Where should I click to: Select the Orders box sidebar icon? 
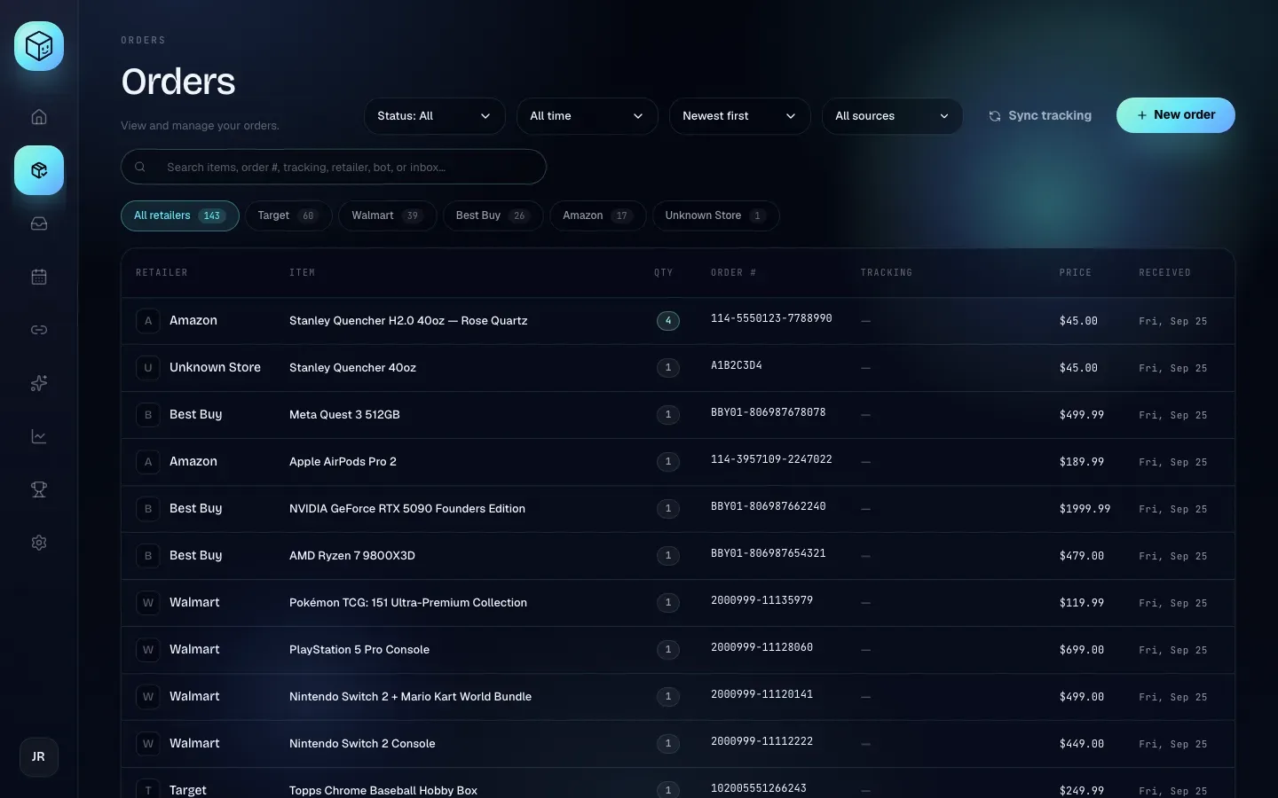pyautogui.click(x=39, y=170)
